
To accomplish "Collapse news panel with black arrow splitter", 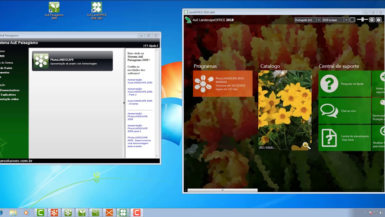I will point(124,103).
